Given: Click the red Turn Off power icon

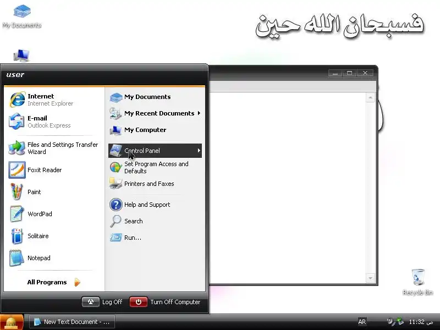Looking at the screenshot, I should 139,302.
